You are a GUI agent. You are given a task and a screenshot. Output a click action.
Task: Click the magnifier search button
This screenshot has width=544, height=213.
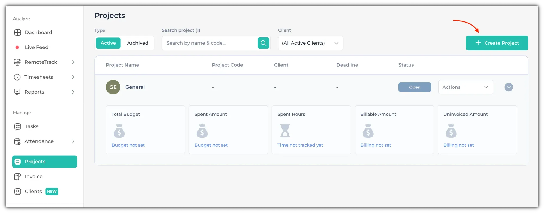pos(263,43)
